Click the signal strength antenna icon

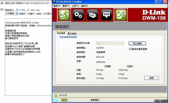point(55,100)
